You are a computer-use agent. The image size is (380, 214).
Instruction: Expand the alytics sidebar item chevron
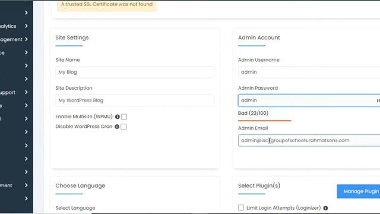[26, 26]
